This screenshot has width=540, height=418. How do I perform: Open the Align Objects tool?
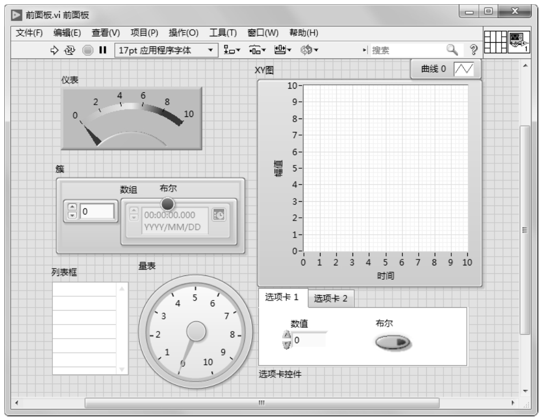click(232, 50)
